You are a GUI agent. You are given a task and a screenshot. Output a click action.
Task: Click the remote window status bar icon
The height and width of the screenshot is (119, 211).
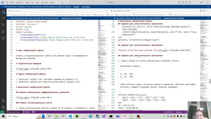(x=2, y=112)
